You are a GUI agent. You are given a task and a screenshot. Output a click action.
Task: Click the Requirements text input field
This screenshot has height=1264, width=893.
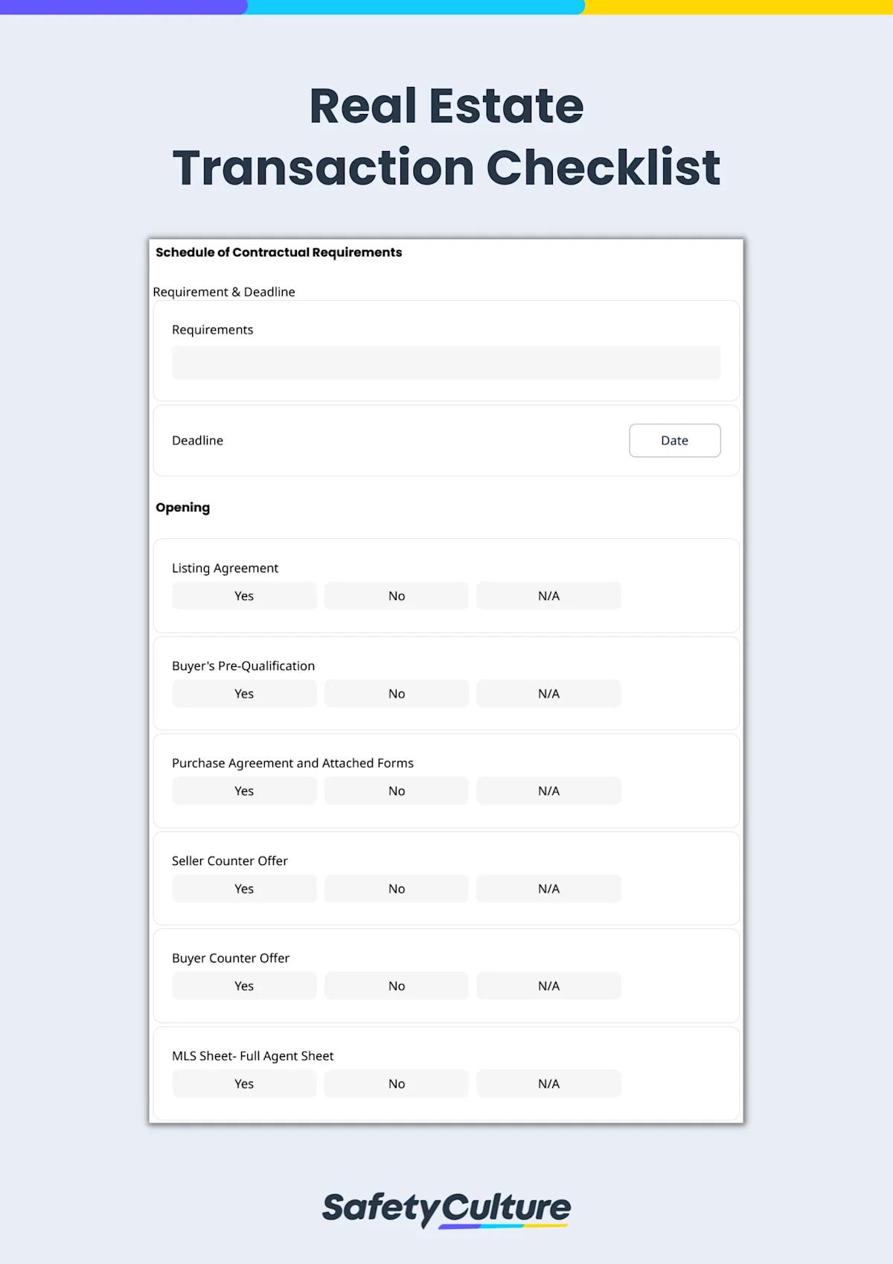pos(446,363)
